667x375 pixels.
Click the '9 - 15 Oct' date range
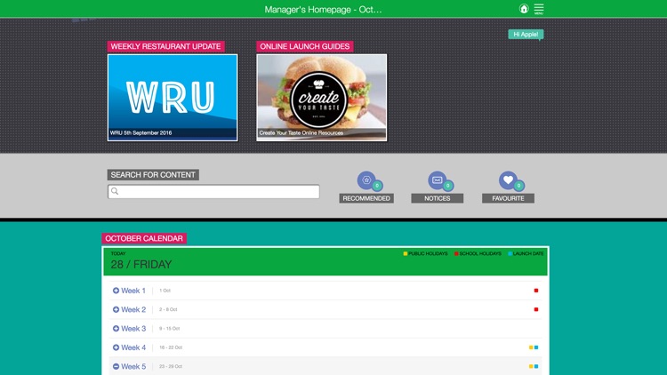pos(169,329)
